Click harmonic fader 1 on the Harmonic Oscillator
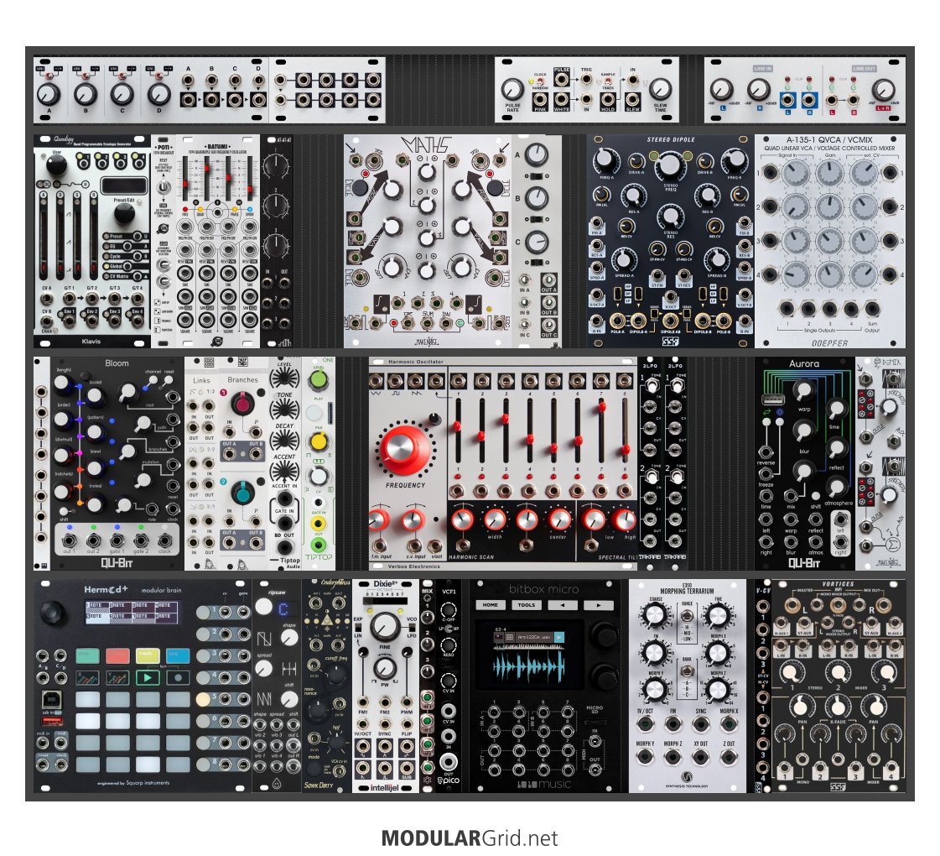Screen dimensions: 940x856 pos(458,429)
